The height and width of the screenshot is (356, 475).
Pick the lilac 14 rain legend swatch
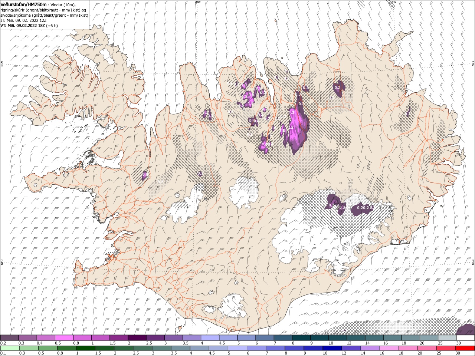click(370, 348)
